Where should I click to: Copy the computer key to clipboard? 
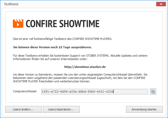pyautogui.click(x=153, y=92)
